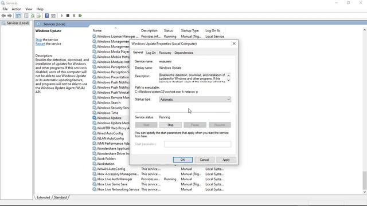
Task: Sort by the Log On As column header
Action: click(214, 30)
